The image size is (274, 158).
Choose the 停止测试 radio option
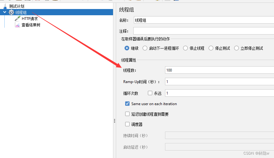(211, 48)
